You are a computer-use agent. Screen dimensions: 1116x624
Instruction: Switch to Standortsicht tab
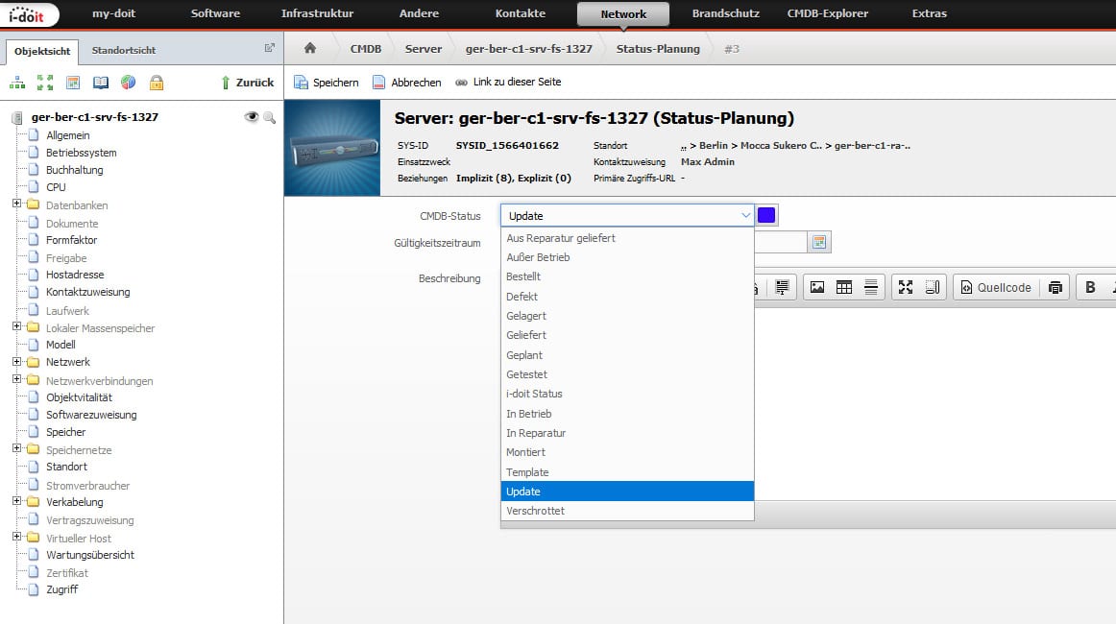123,51
